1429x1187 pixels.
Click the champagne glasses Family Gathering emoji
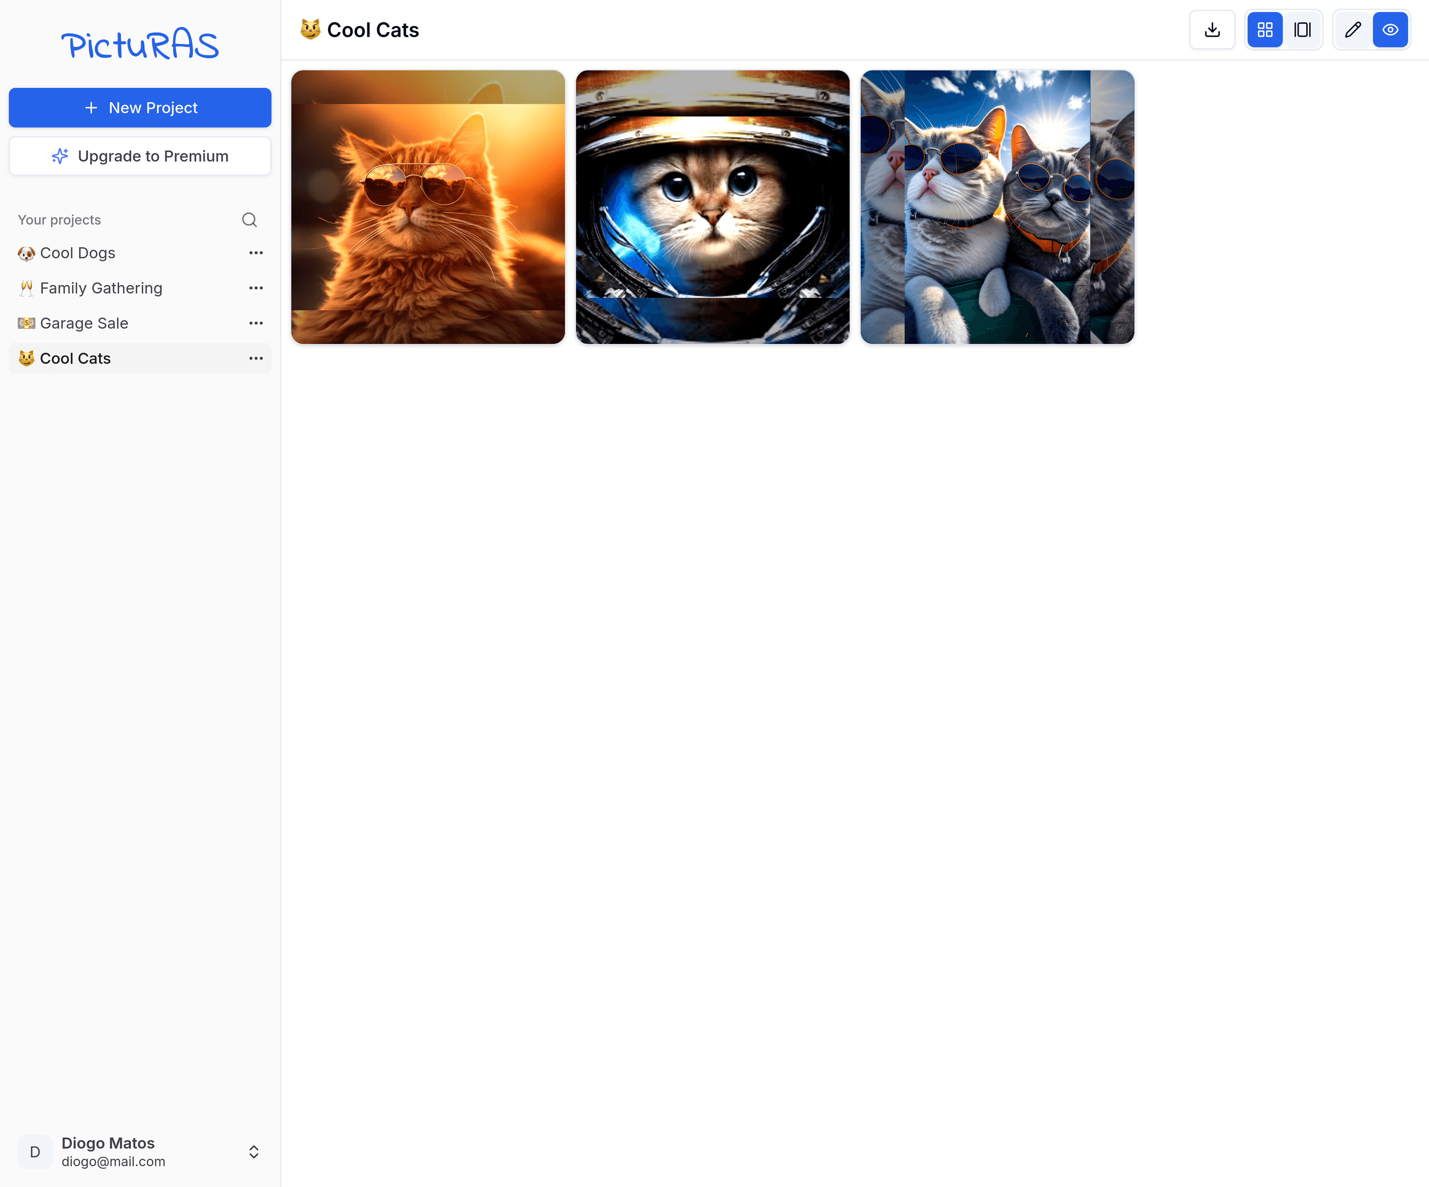(x=26, y=288)
